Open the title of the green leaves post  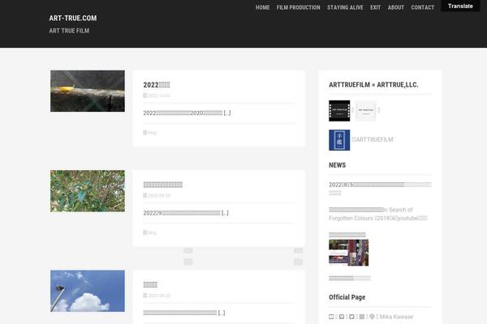point(163,185)
